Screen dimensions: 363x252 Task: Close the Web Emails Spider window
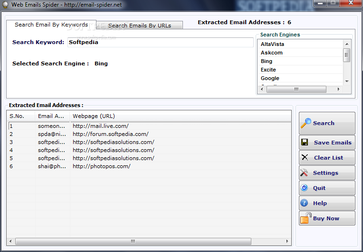pyautogui.click(x=351, y=3)
